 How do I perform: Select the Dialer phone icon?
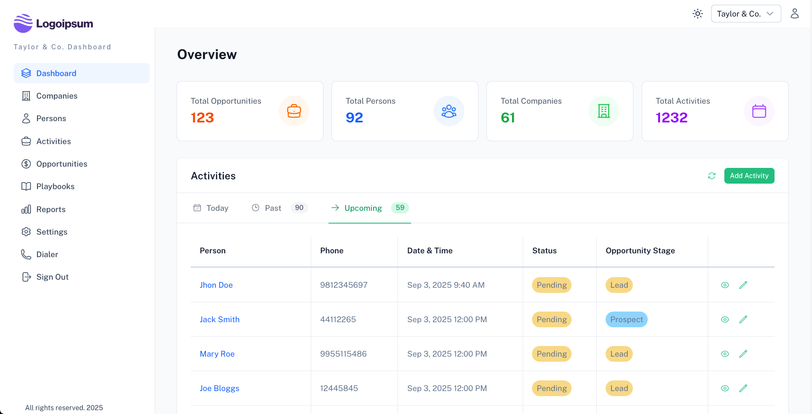click(26, 254)
